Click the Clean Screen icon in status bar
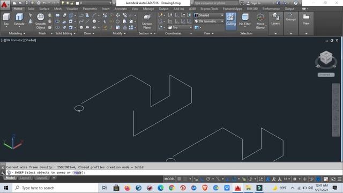This screenshot has width=343, height=193. 333,179
